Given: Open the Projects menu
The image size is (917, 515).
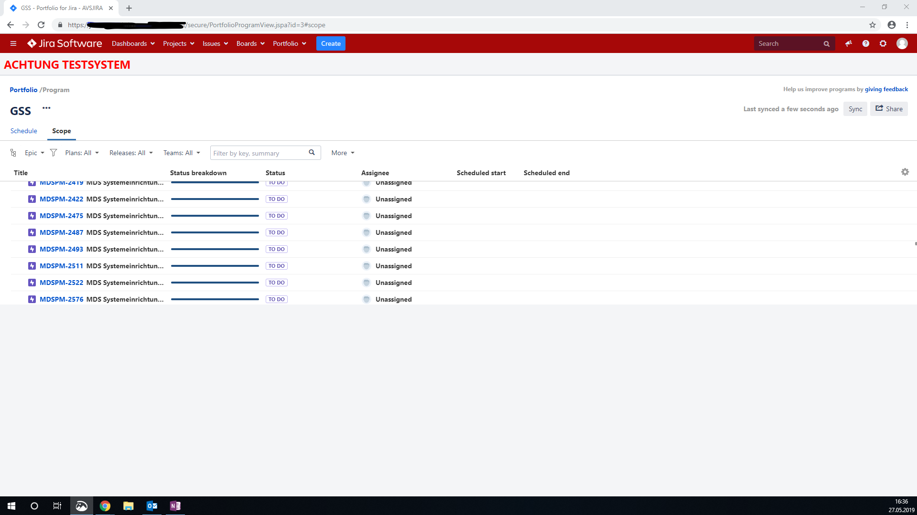Looking at the screenshot, I should point(179,43).
